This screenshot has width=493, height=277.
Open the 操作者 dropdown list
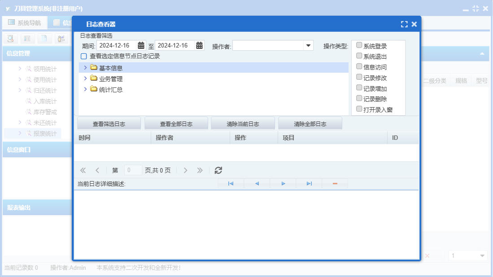[x=309, y=46]
